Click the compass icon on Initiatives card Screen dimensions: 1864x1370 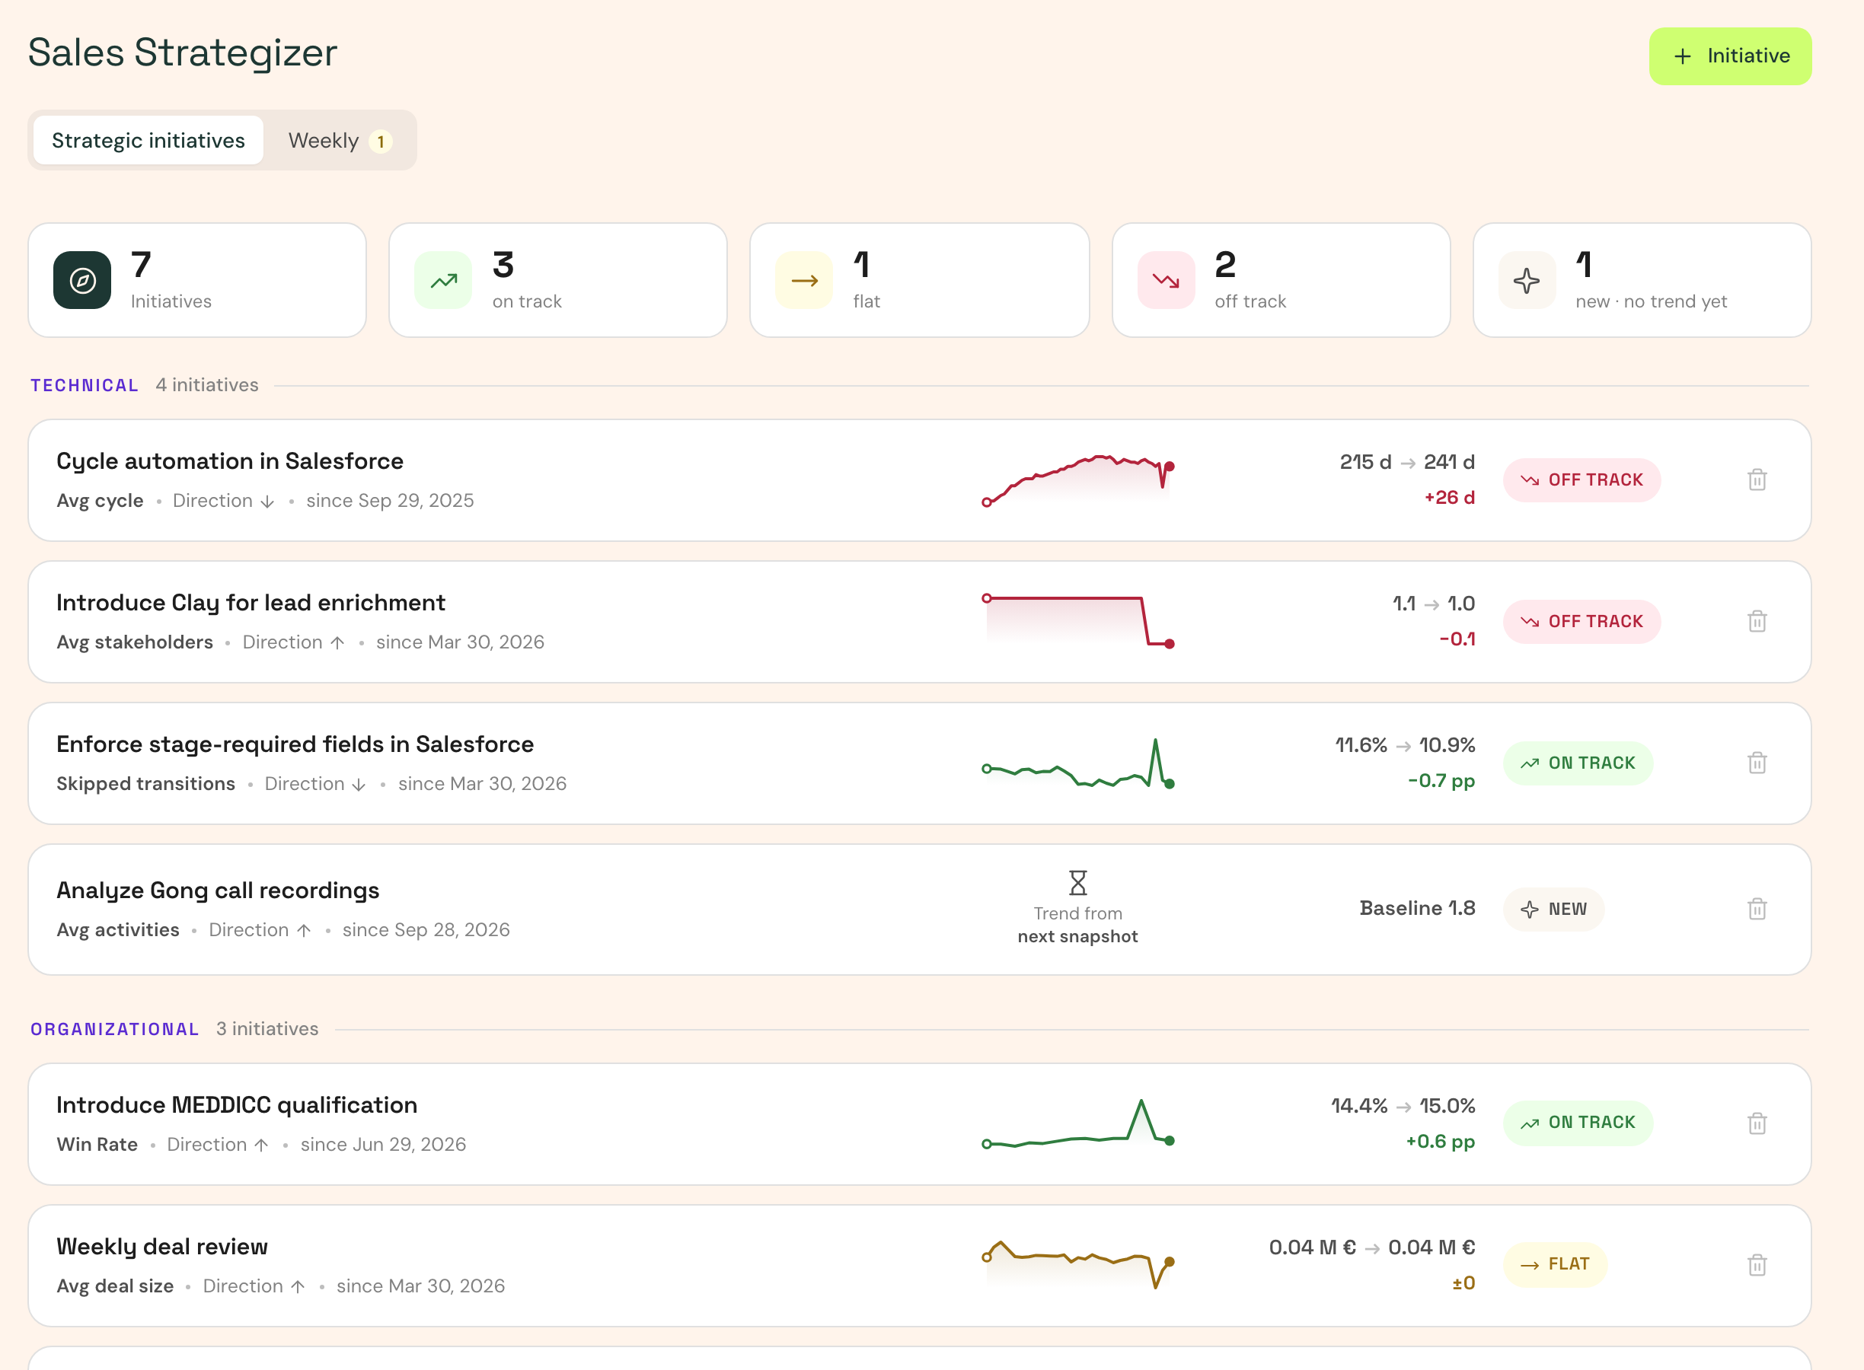pos(82,280)
